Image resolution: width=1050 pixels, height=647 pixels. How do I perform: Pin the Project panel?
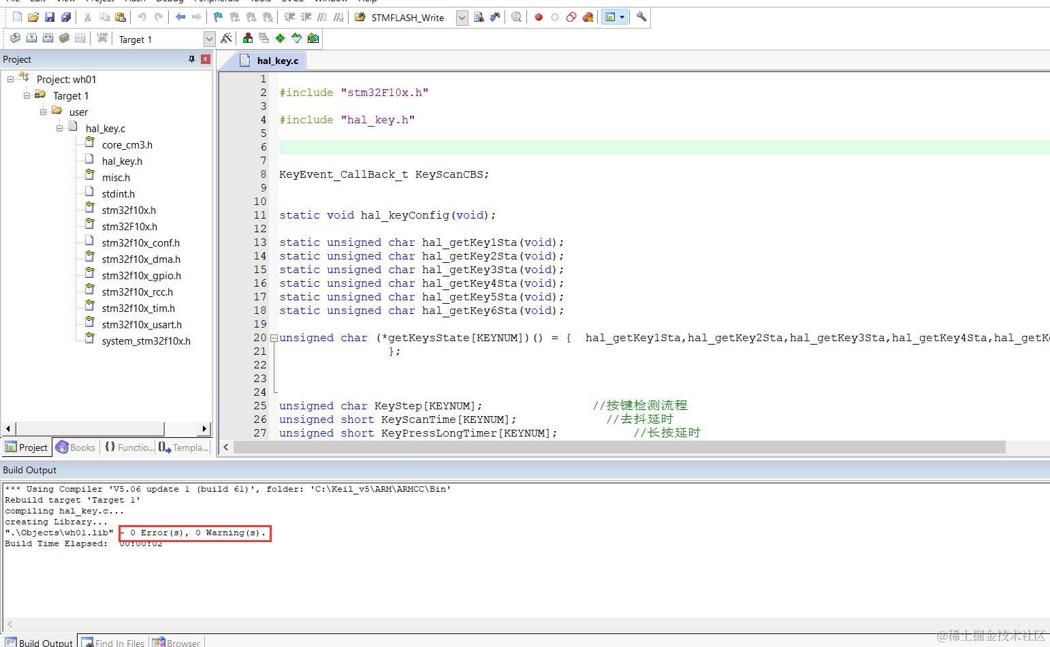pos(191,59)
